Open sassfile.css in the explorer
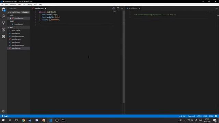The image size is (219, 123). [15, 33]
